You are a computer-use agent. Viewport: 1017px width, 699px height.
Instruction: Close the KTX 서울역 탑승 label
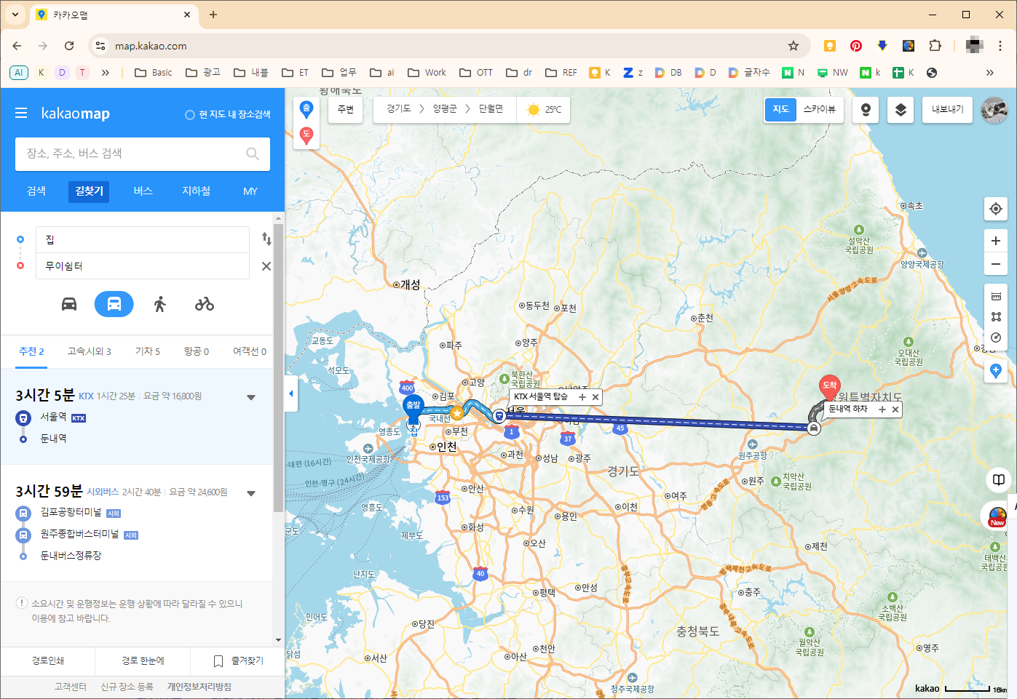(x=595, y=397)
